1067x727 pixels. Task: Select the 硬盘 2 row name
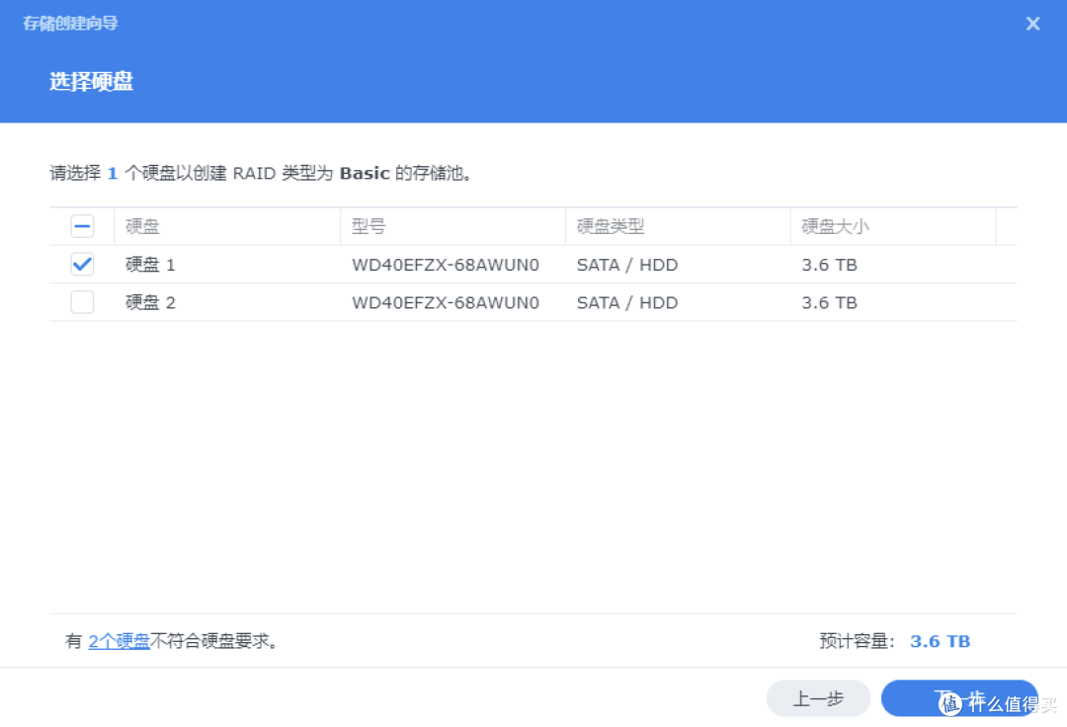pos(150,302)
